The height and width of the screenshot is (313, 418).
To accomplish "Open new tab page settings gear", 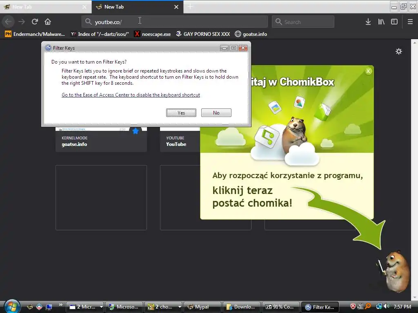I will pos(398,51).
